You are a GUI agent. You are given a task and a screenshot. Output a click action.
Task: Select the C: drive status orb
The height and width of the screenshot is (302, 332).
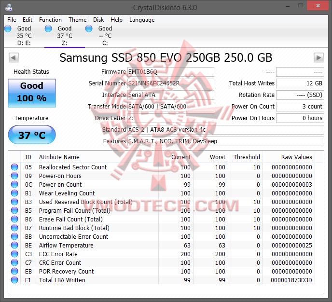[x=89, y=28]
